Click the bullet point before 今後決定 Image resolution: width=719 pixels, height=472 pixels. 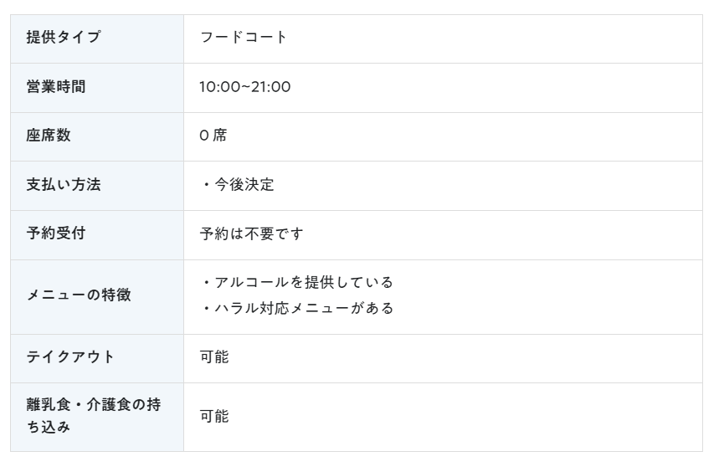tap(207, 185)
